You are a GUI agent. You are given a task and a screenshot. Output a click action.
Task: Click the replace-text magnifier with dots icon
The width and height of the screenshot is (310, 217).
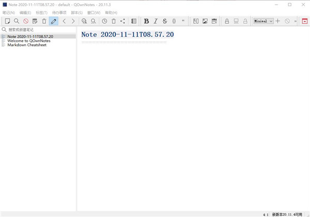click(x=94, y=21)
